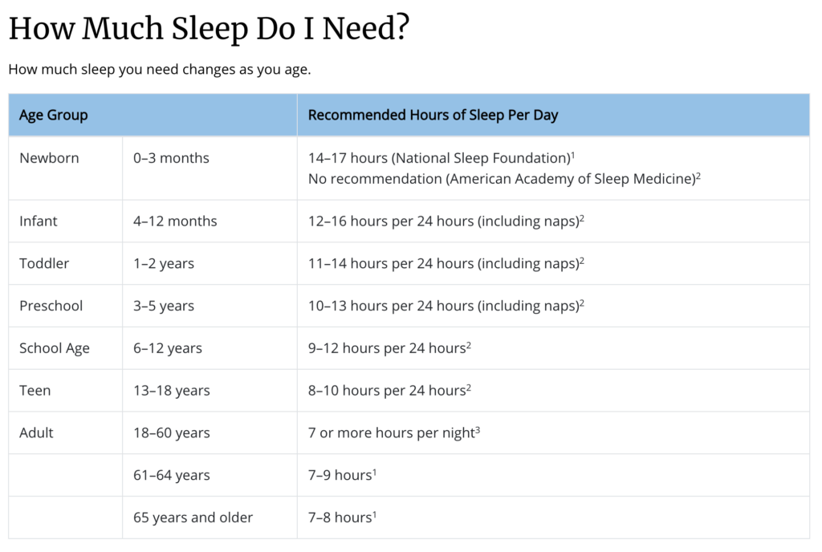
Task: Click the "Newborn" age group cell
Action: pos(49,158)
